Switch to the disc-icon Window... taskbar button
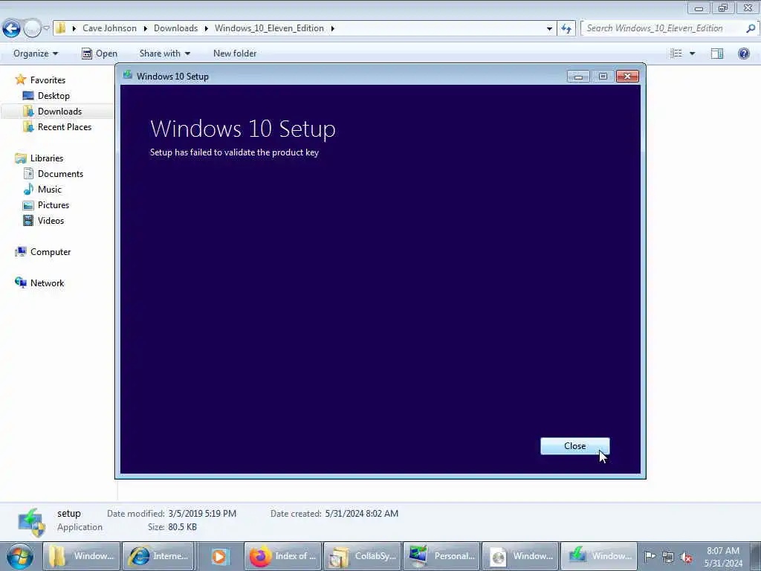This screenshot has height=571, width=761. pyautogui.click(x=521, y=556)
